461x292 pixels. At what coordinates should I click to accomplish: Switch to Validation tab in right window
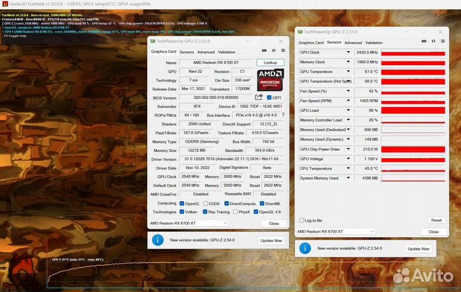(x=374, y=43)
